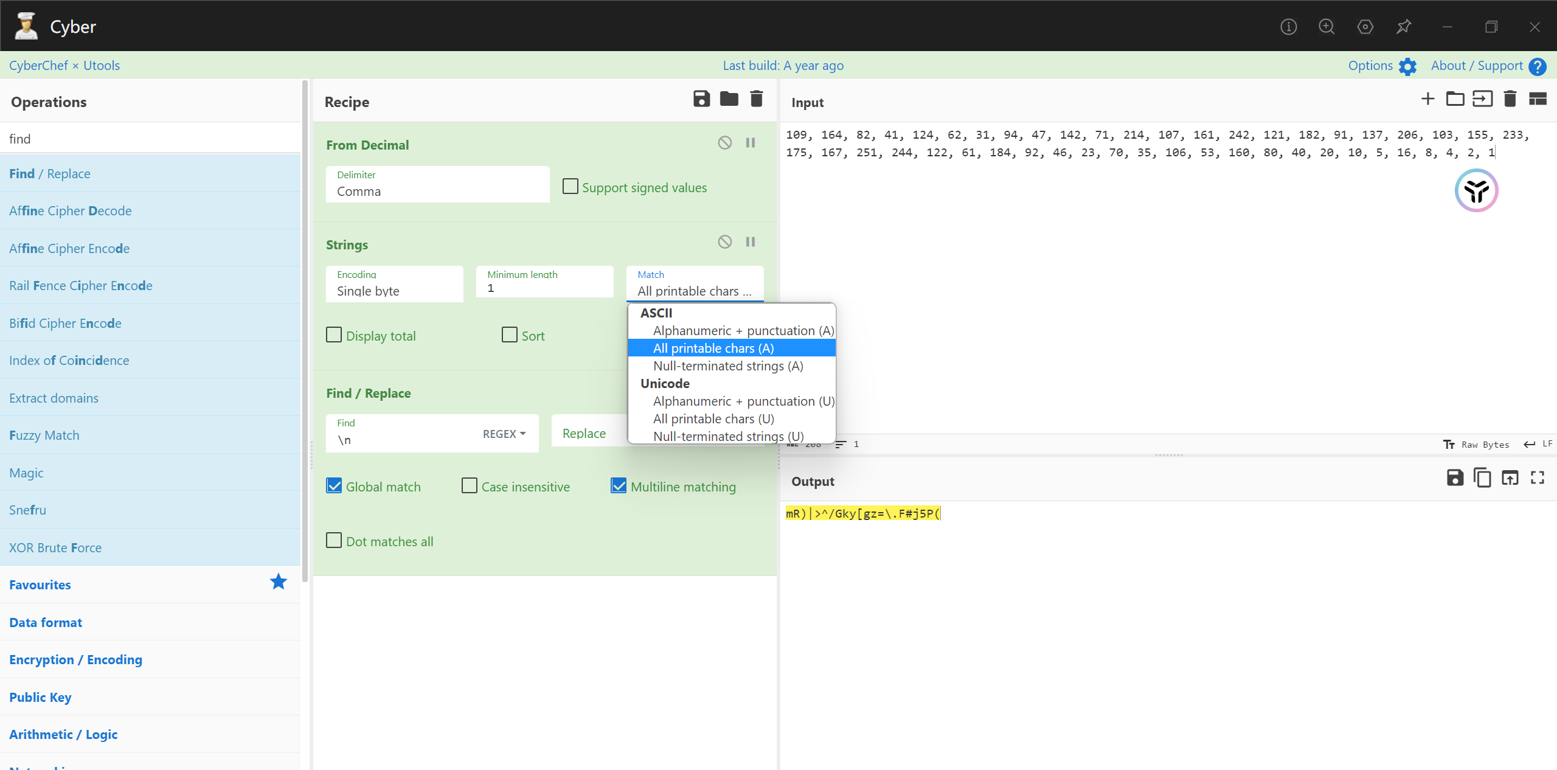This screenshot has height=770, width=1557.
Task: Uncheck Multiline matching
Action: pos(619,485)
